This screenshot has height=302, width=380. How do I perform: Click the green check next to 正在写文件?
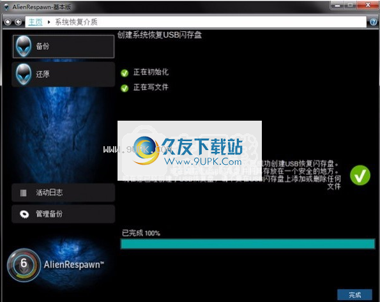tap(125, 88)
